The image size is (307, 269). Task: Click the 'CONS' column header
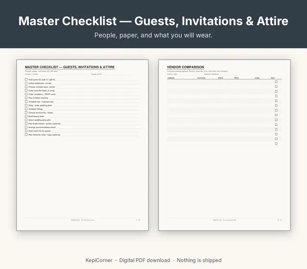257,78
